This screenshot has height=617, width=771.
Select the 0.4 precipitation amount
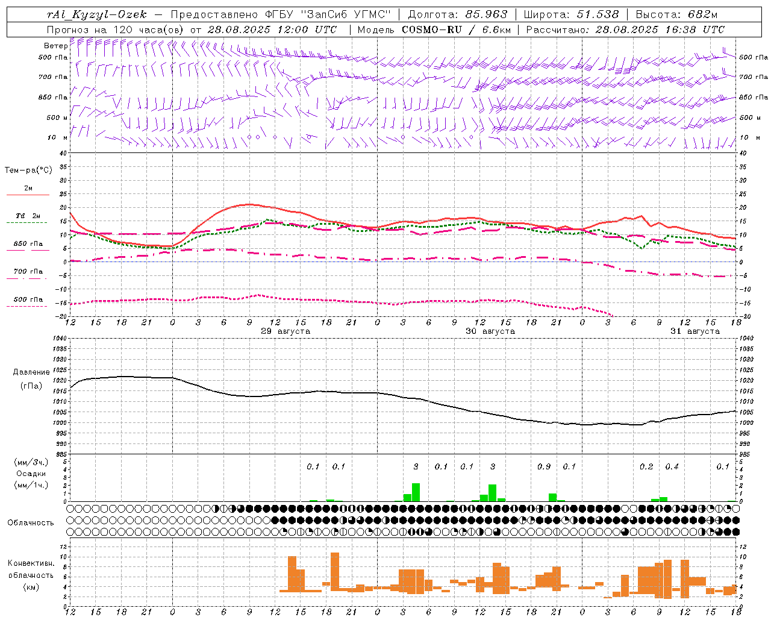click(672, 467)
